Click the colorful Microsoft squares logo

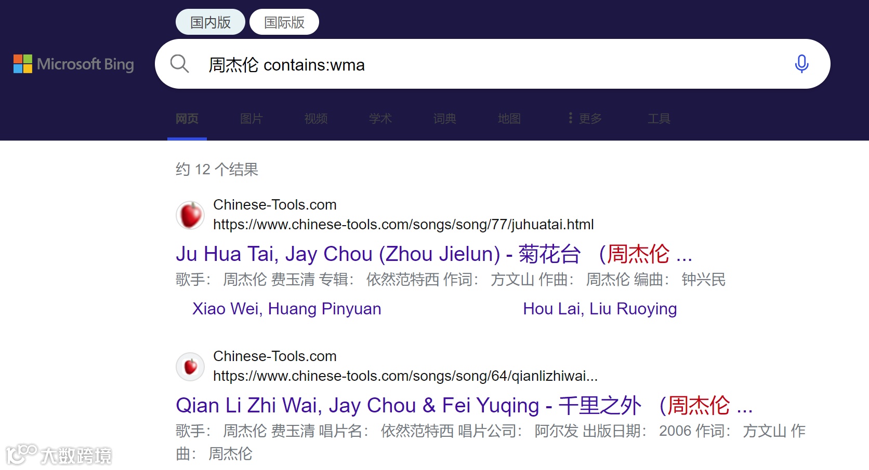tap(22, 63)
